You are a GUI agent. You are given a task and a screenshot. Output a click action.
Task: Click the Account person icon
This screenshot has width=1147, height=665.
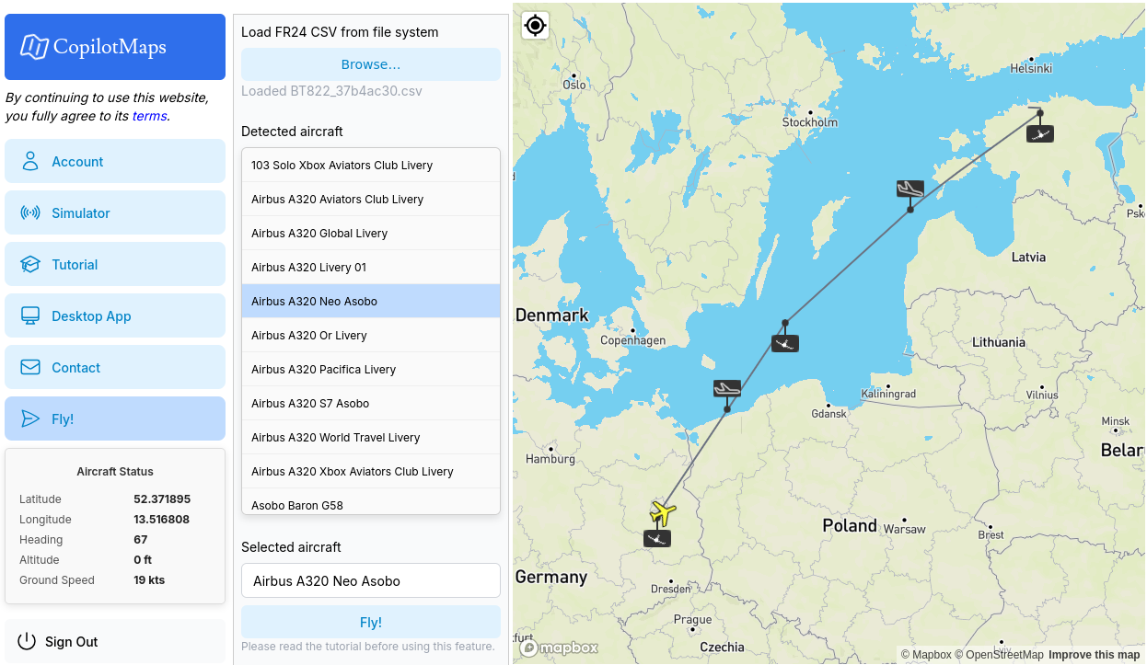coord(30,161)
